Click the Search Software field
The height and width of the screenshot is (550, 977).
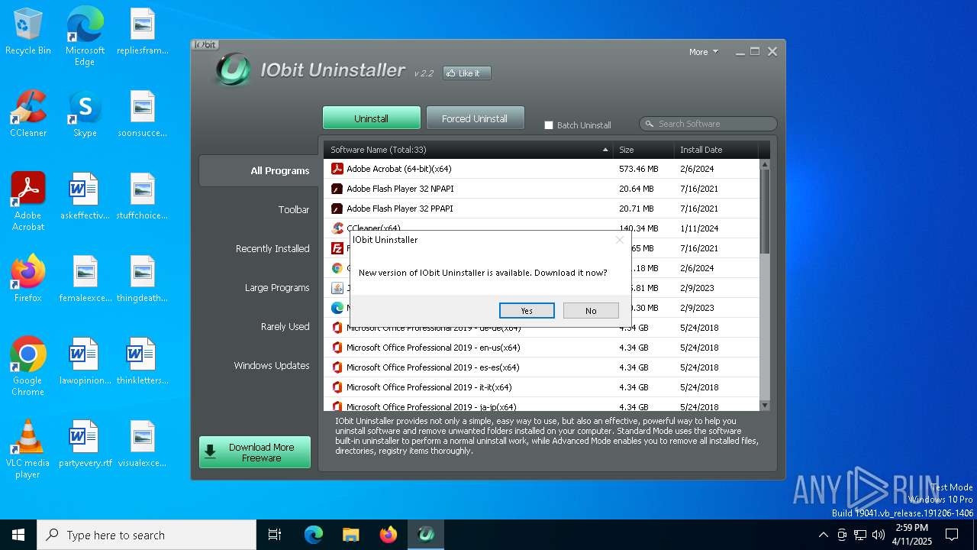coord(708,124)
